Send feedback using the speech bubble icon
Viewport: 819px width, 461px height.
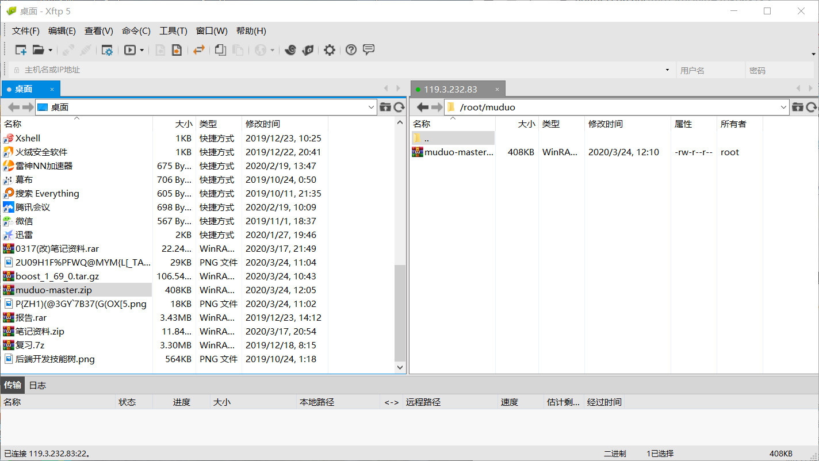tap(368, 50)
